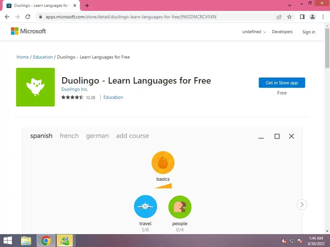The image size is (330, 247).
Task: Open File Explorer from taskbar
Action: tap(26, 241)
